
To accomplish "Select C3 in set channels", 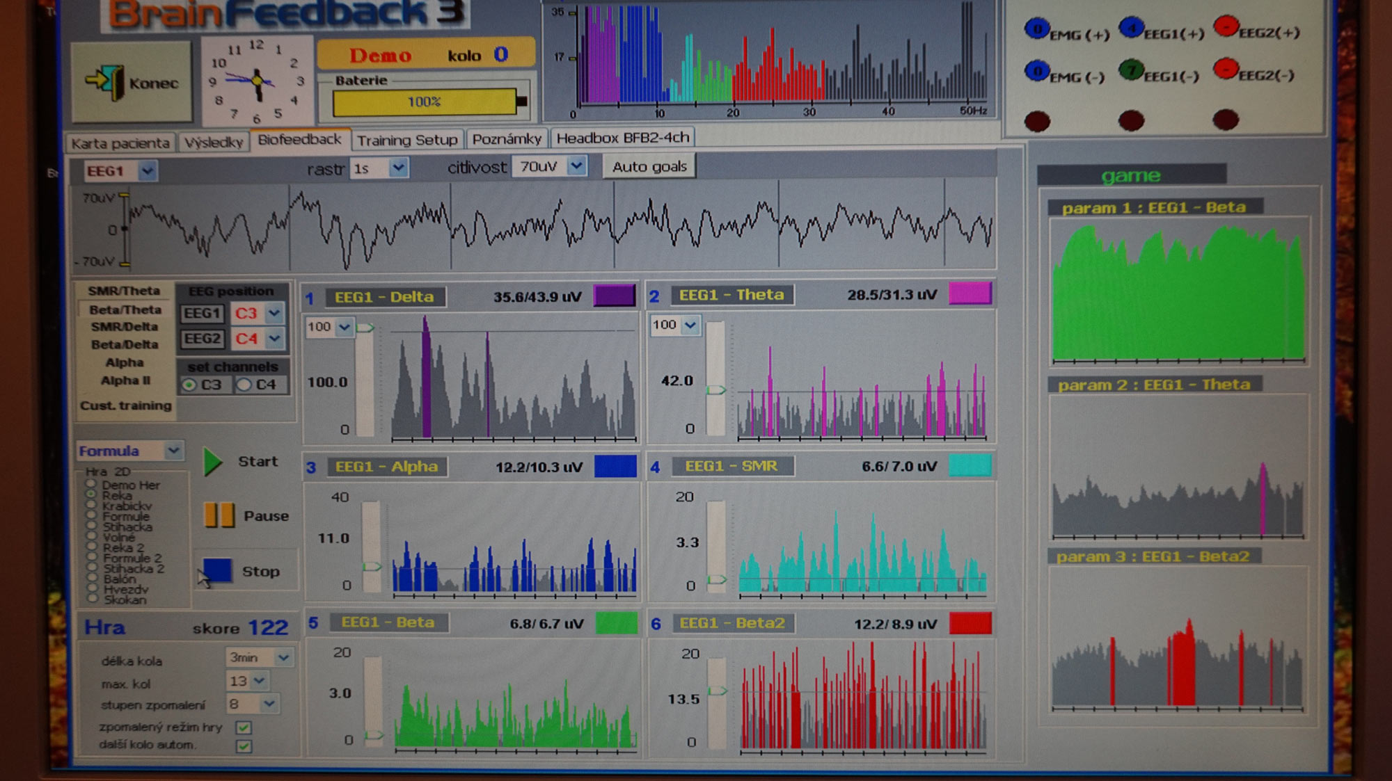I will coord(189,385).
